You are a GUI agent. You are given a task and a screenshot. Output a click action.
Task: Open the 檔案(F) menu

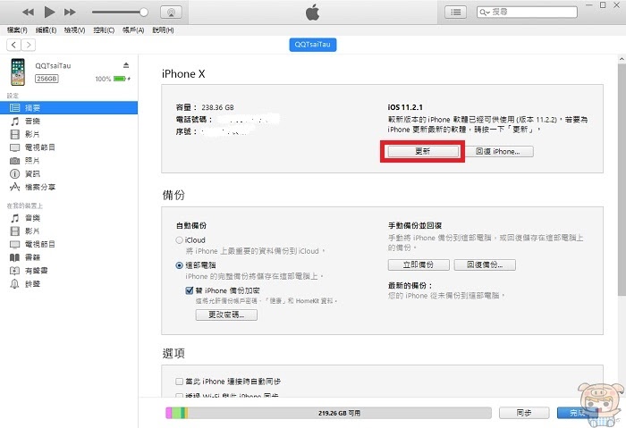point(17,29)
